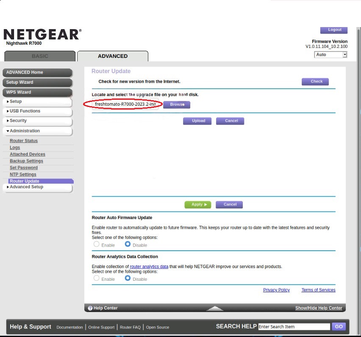Click the Help Center question mark icon

coord(90,308)
